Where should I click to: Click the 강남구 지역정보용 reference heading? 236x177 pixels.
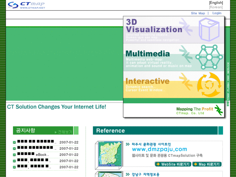(x=145, y=175)
